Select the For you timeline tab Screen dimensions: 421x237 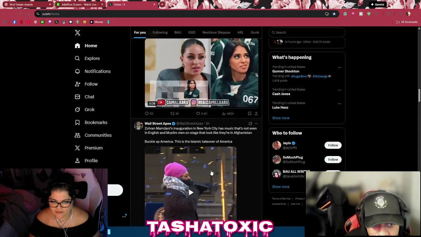(x=140, y=32)
